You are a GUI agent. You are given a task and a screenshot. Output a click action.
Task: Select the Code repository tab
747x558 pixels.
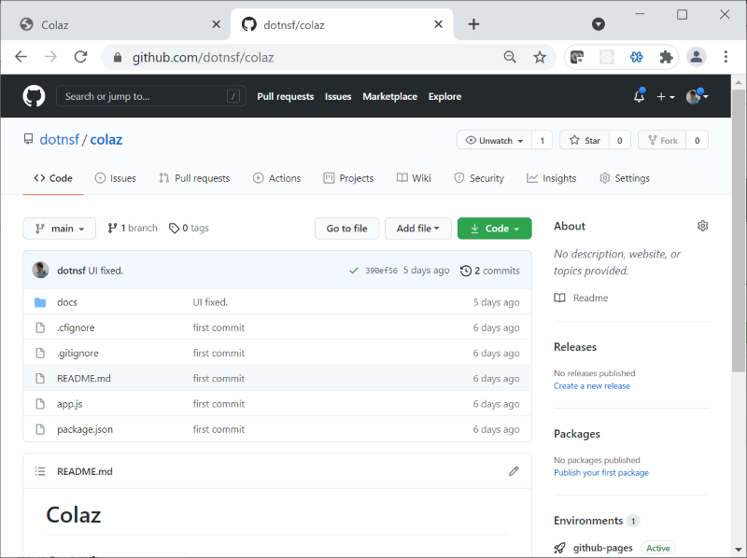53,178
